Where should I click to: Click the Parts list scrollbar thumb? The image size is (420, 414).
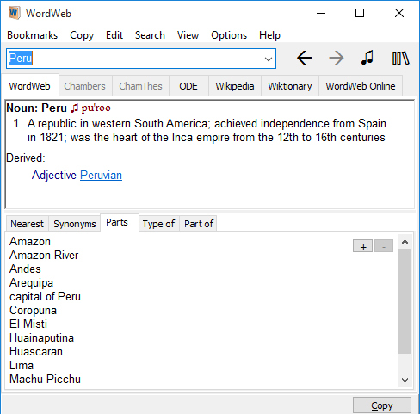[405, 301]
